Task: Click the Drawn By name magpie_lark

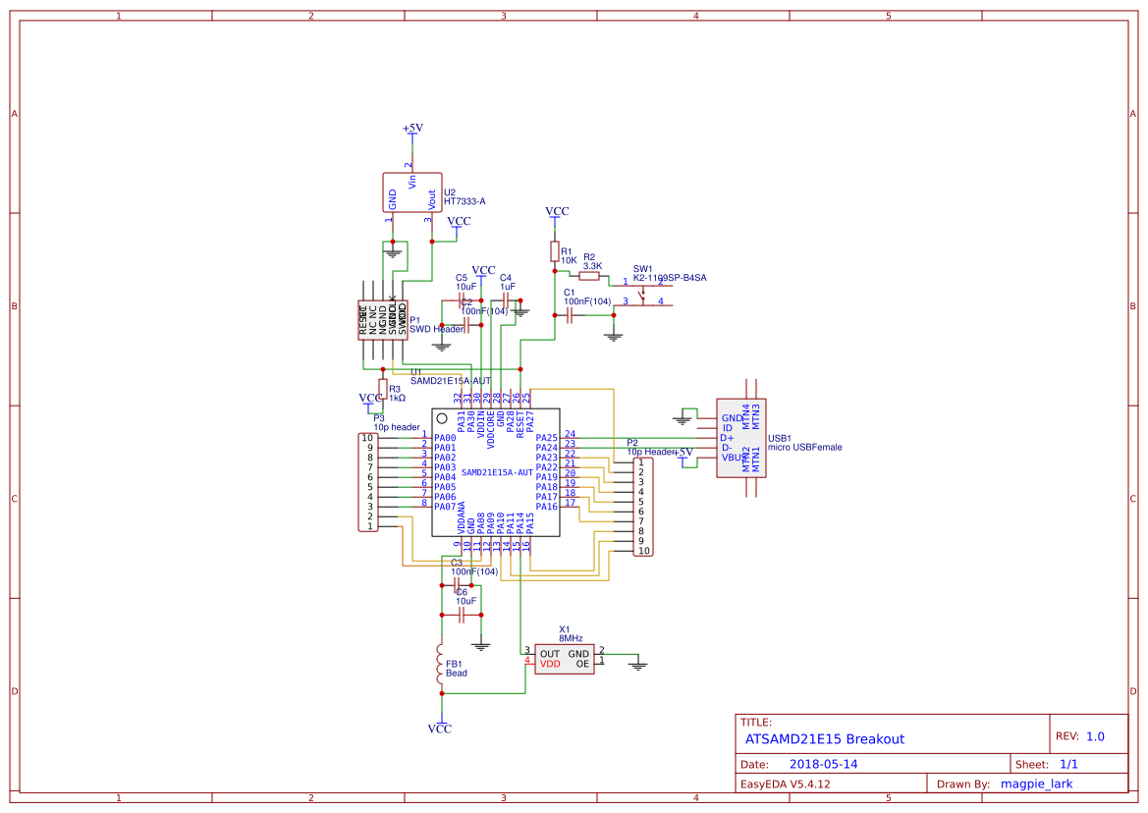Action: click(x=1037, y=783)
